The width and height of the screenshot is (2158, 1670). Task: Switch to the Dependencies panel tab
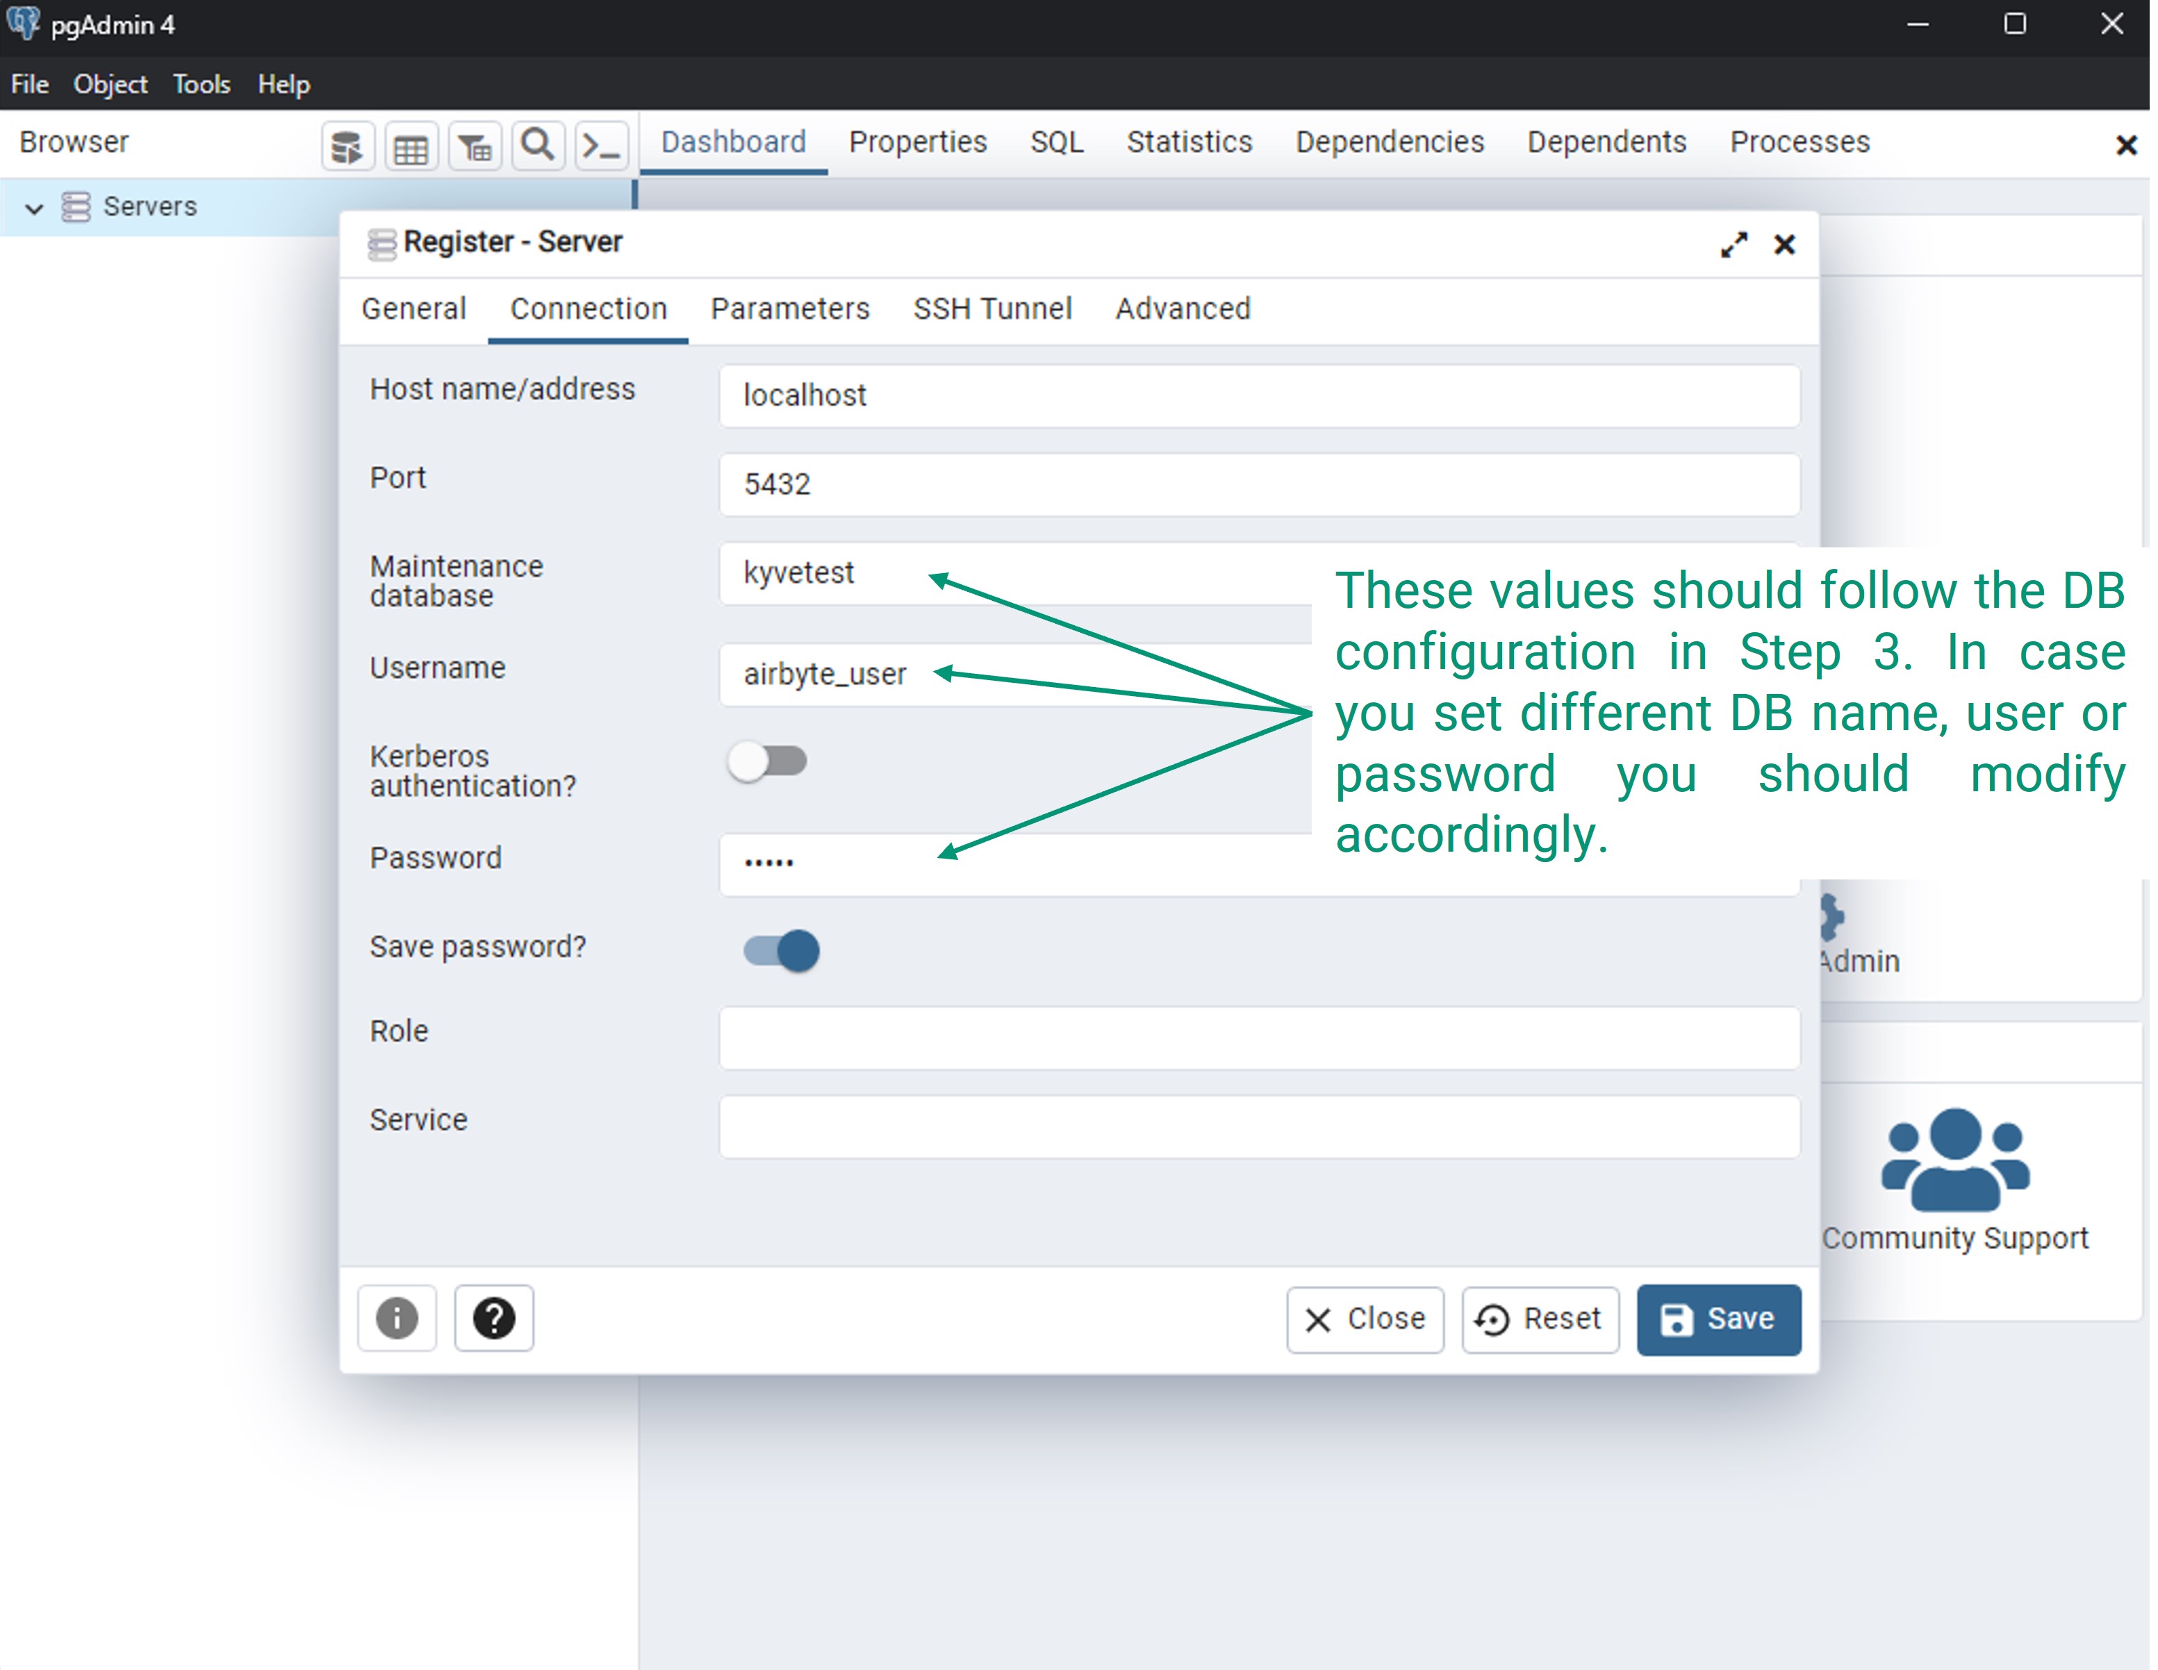[x=1390, y=142]
